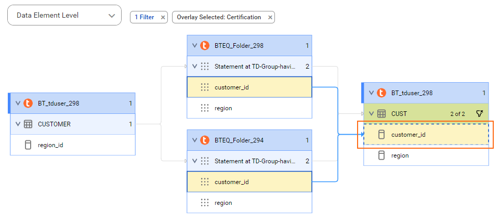Click the CUSTOMER table grid icon

pyautogui.click(x=28, y=124)
